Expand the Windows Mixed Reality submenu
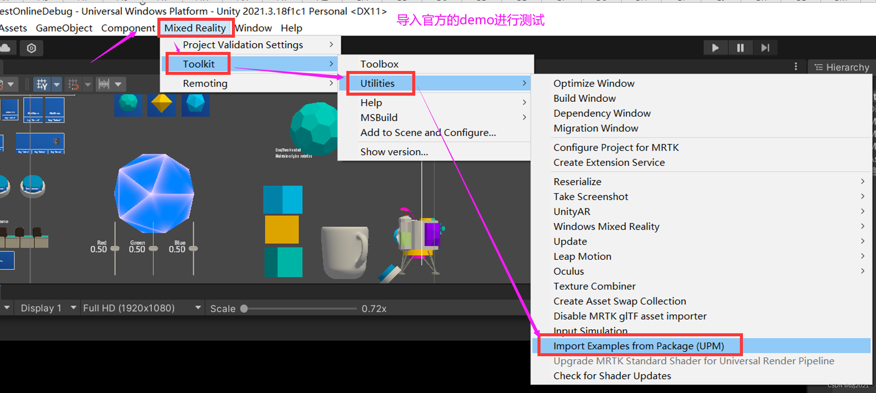The height and width of the screenshot is (393, 876). [x=701, y=226]
